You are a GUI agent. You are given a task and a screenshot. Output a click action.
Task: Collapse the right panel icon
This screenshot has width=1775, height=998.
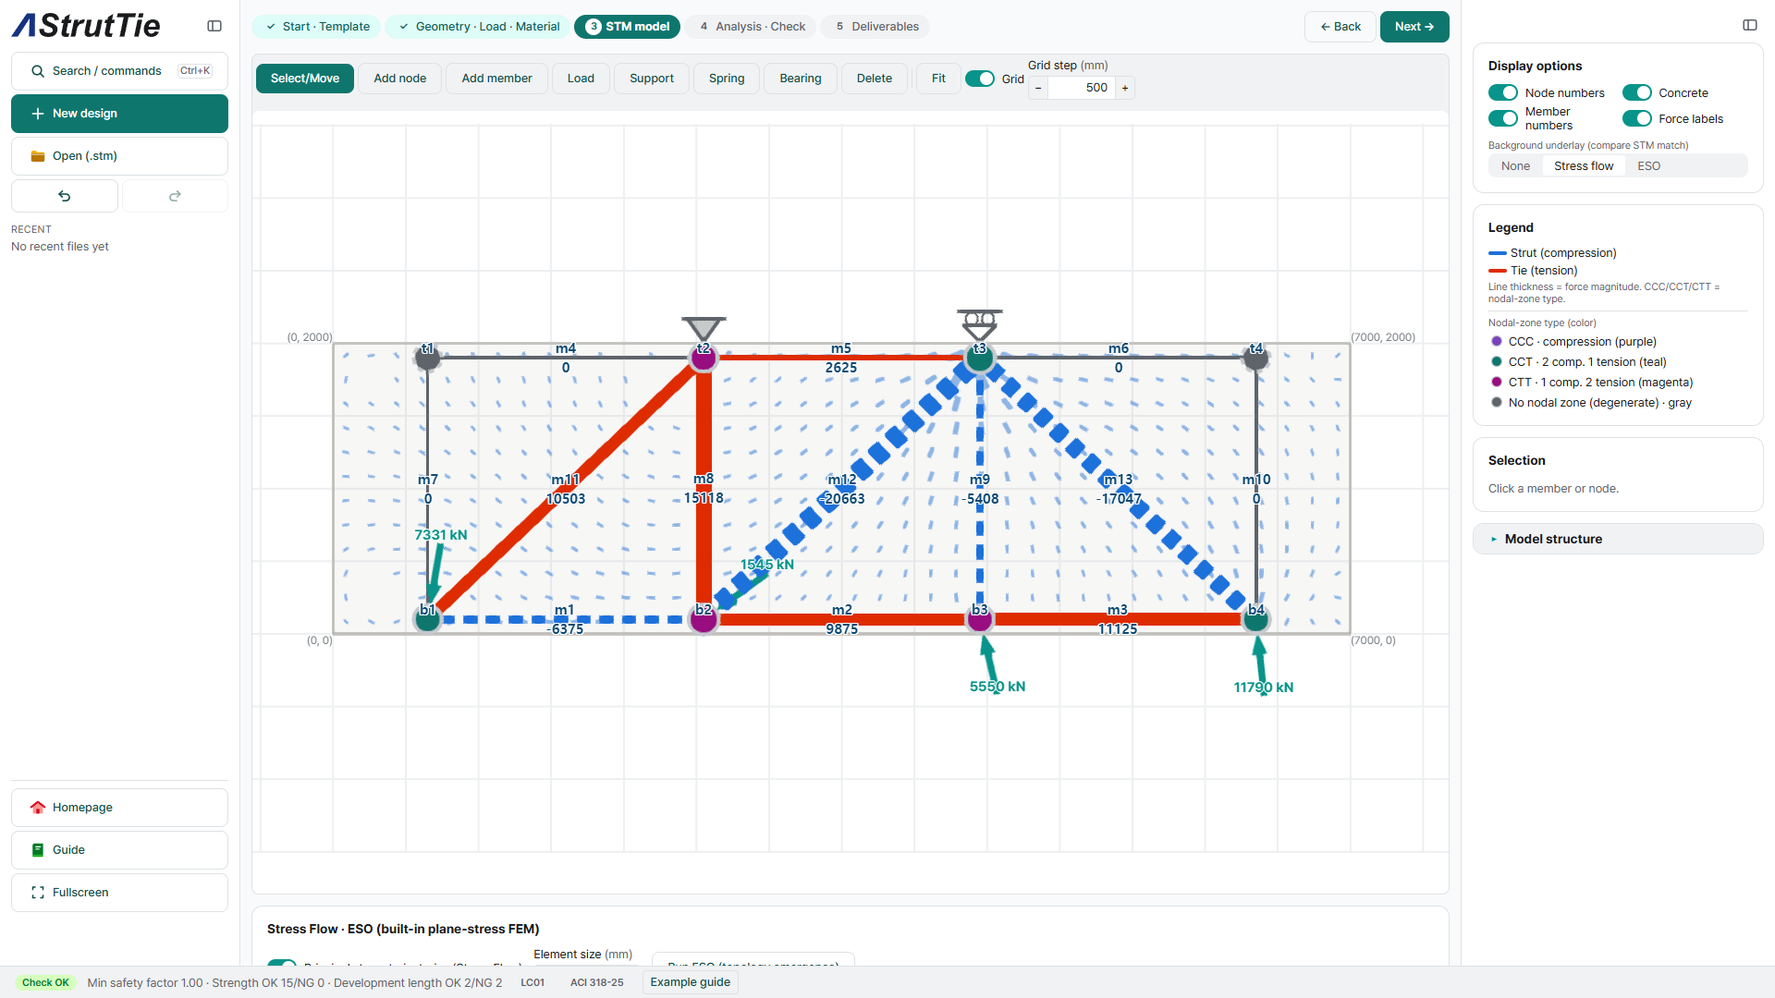tap(1749, 25)
